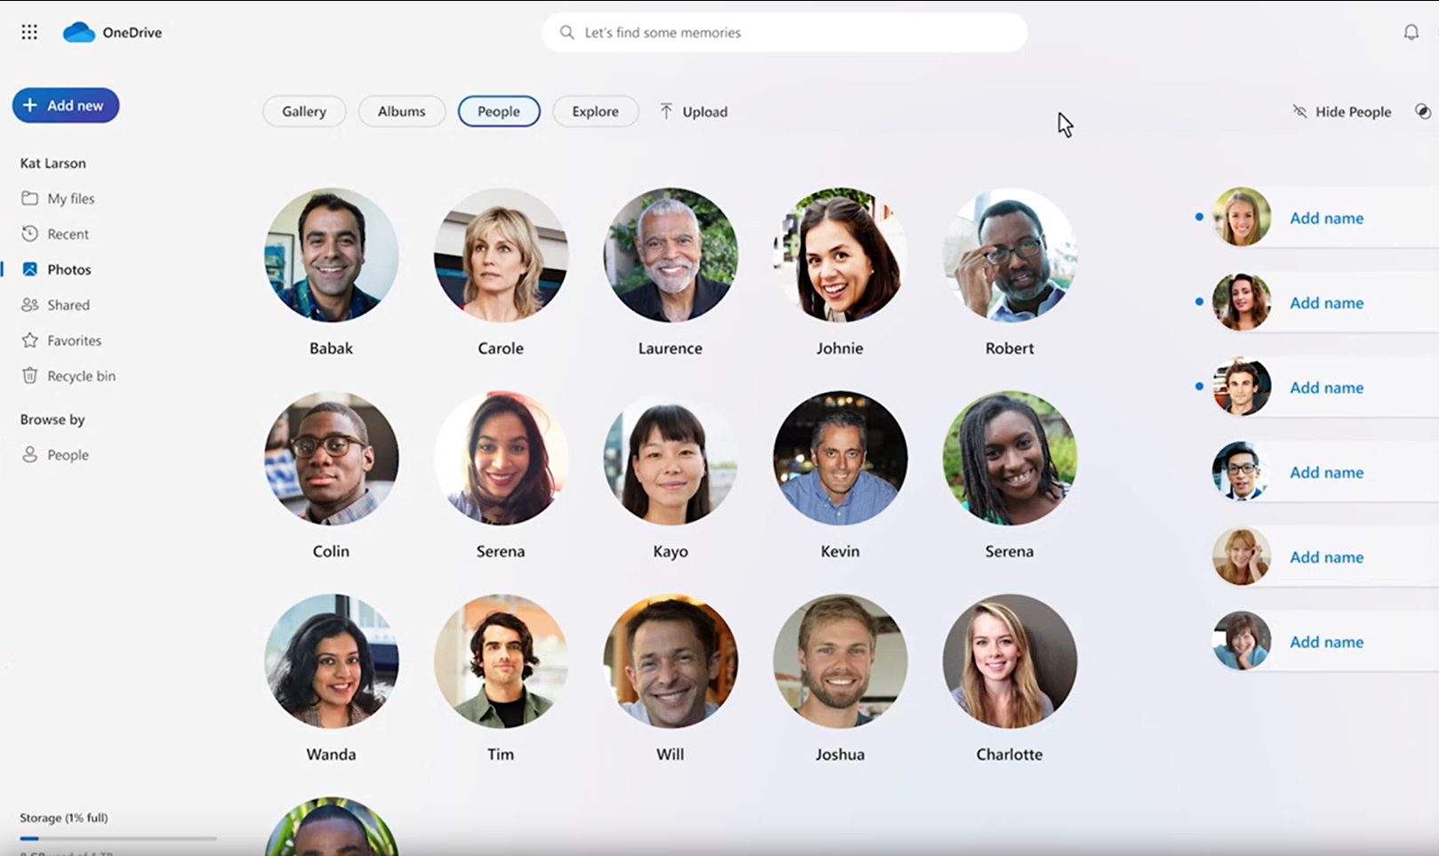Select the Laurence thumbnail

pos(671,255)
